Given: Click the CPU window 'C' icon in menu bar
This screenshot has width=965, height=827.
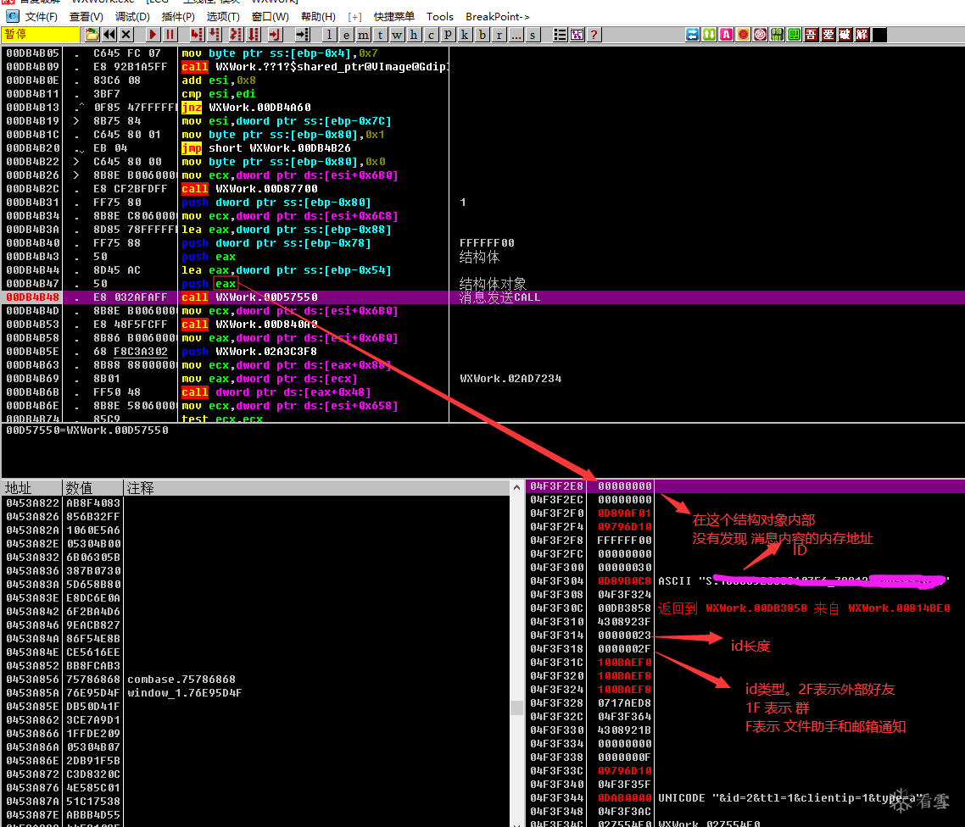Looking at the screenshot, I should [x=13, y=16].
